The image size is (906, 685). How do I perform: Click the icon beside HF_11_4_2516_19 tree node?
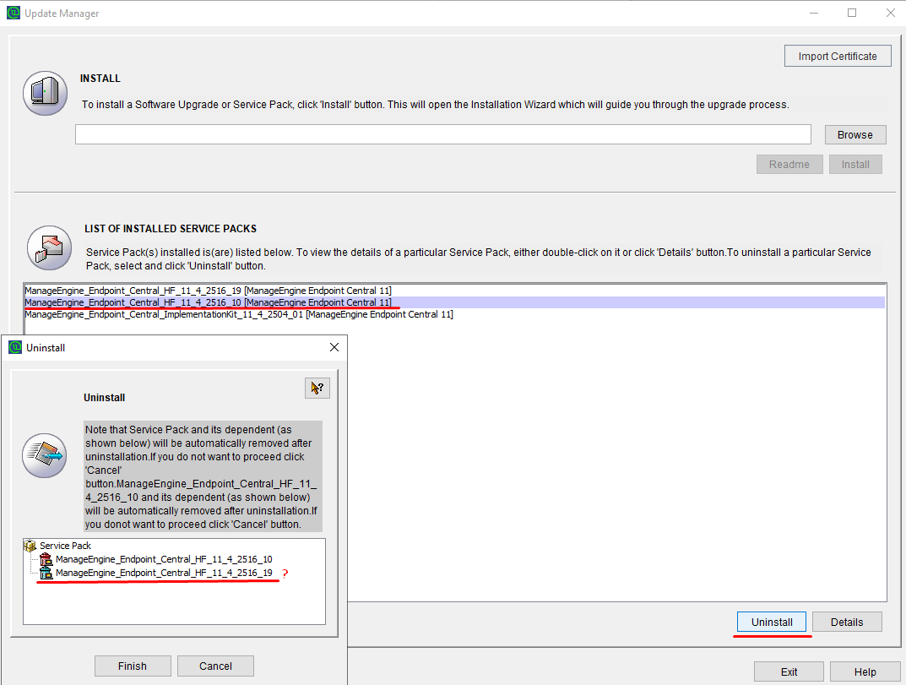tap(46, 573)
